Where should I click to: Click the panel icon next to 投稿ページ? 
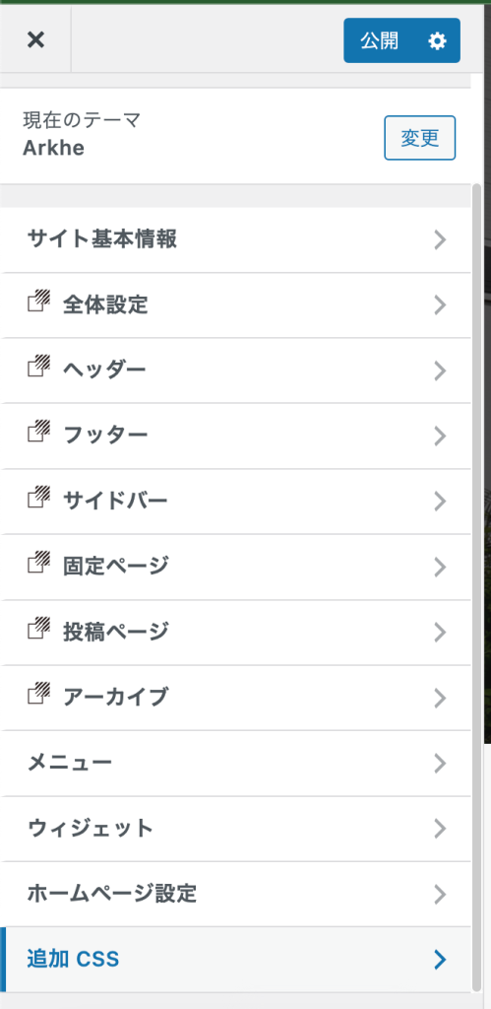(39, 628)
